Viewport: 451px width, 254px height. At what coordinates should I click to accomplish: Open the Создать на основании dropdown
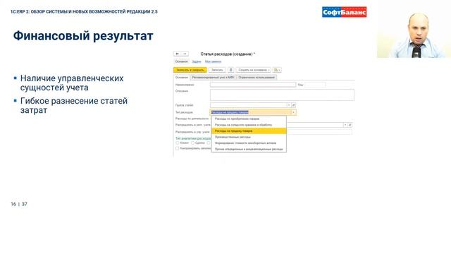pyautogui.click(x=254, y=70)
